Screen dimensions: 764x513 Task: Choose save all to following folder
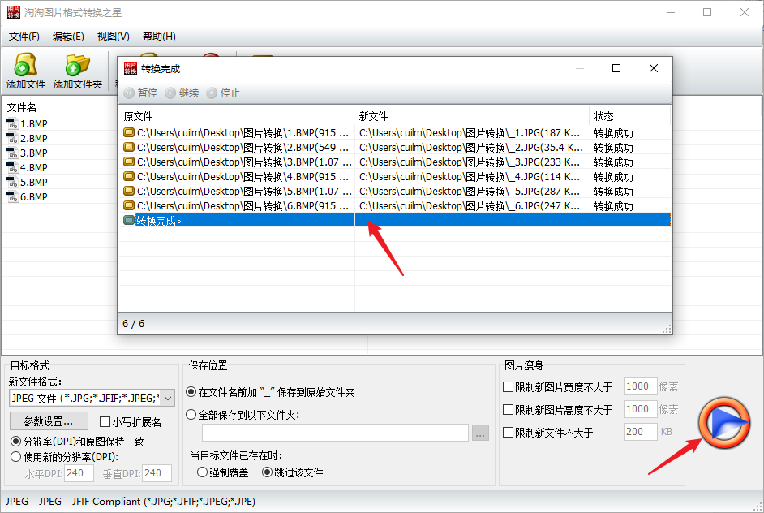pos(191,415)
